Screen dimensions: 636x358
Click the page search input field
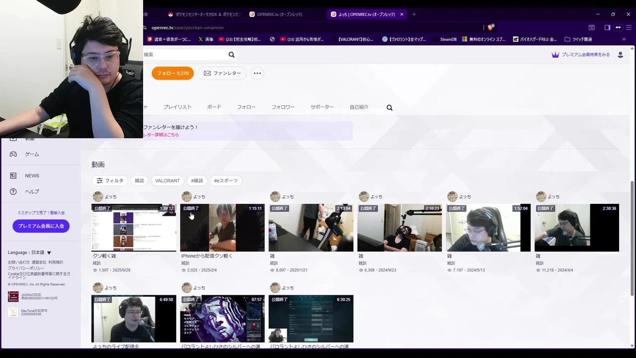pos(184,55)
